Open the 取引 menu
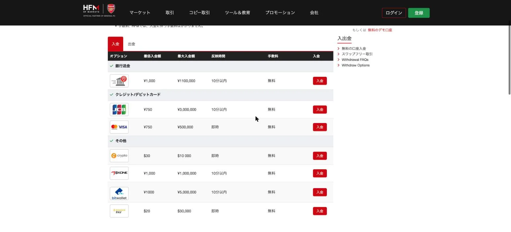The image size is (511, 232). pyautogui.click(x=170, y=13)
